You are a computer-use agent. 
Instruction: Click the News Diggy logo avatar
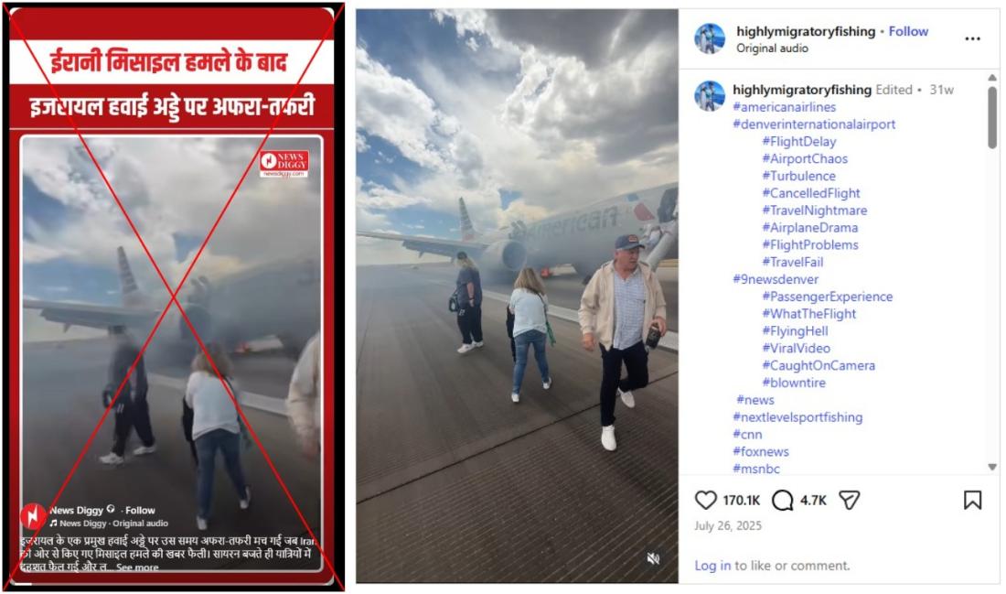pos(32,515)
